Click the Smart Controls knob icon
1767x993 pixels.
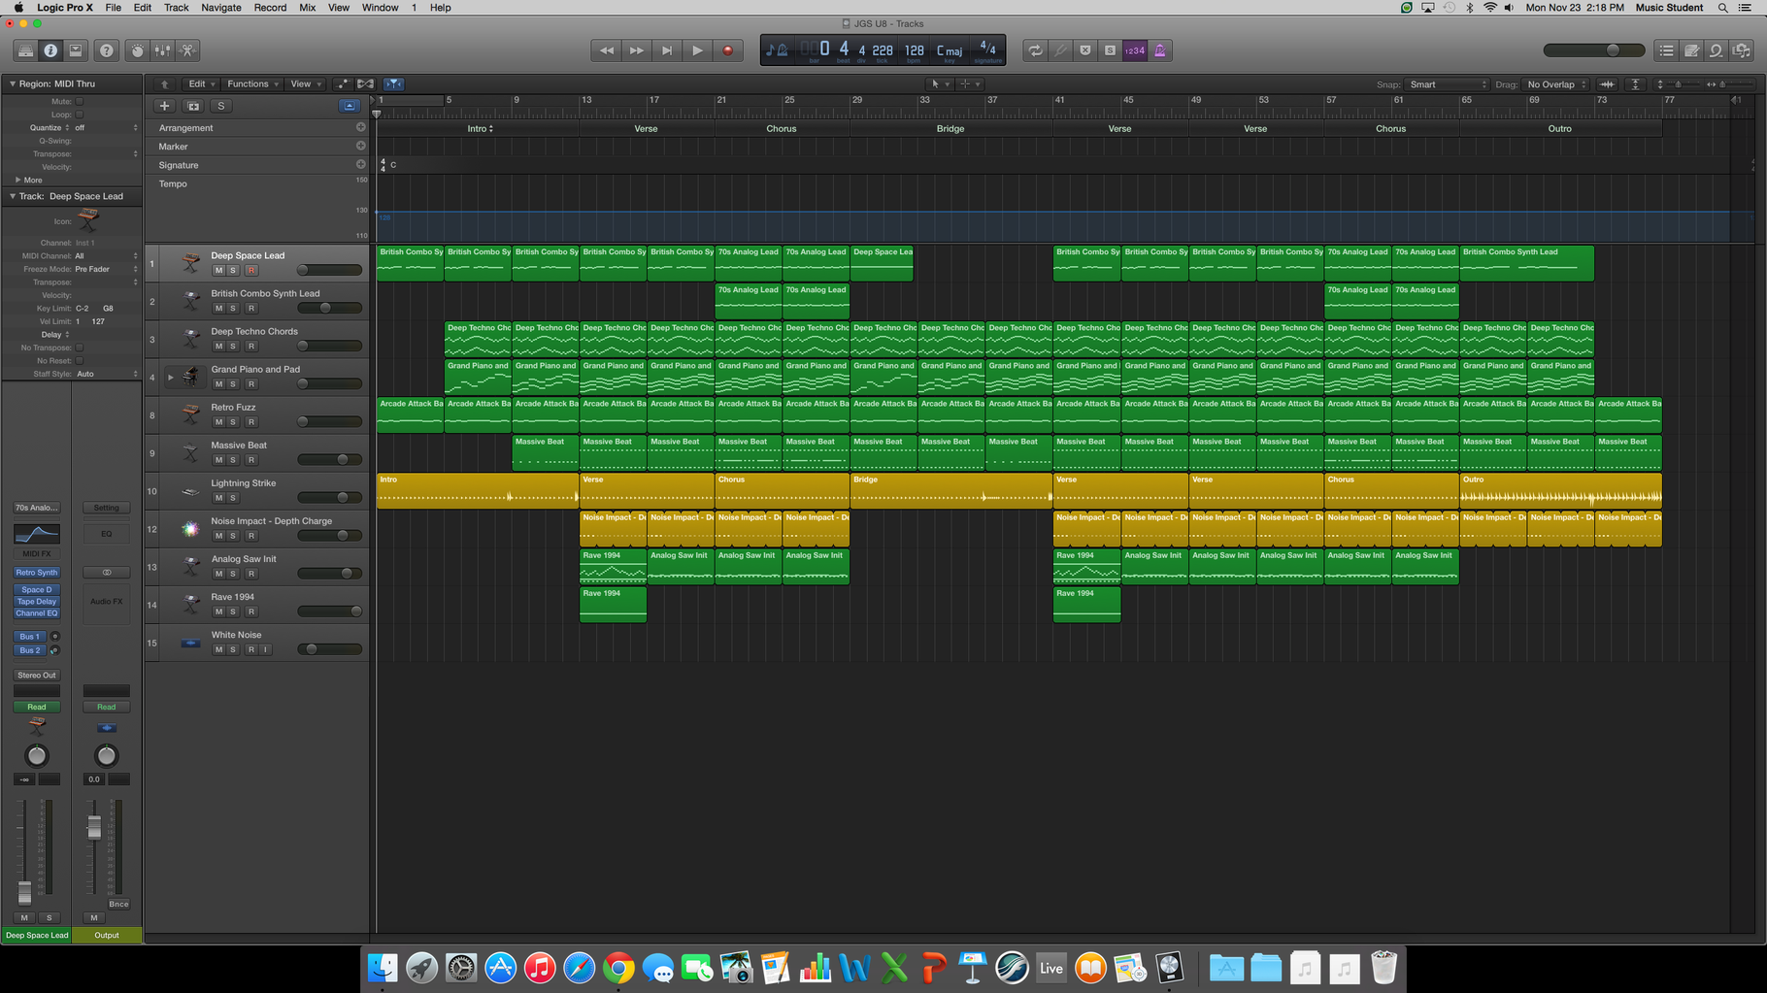[137, 50]
